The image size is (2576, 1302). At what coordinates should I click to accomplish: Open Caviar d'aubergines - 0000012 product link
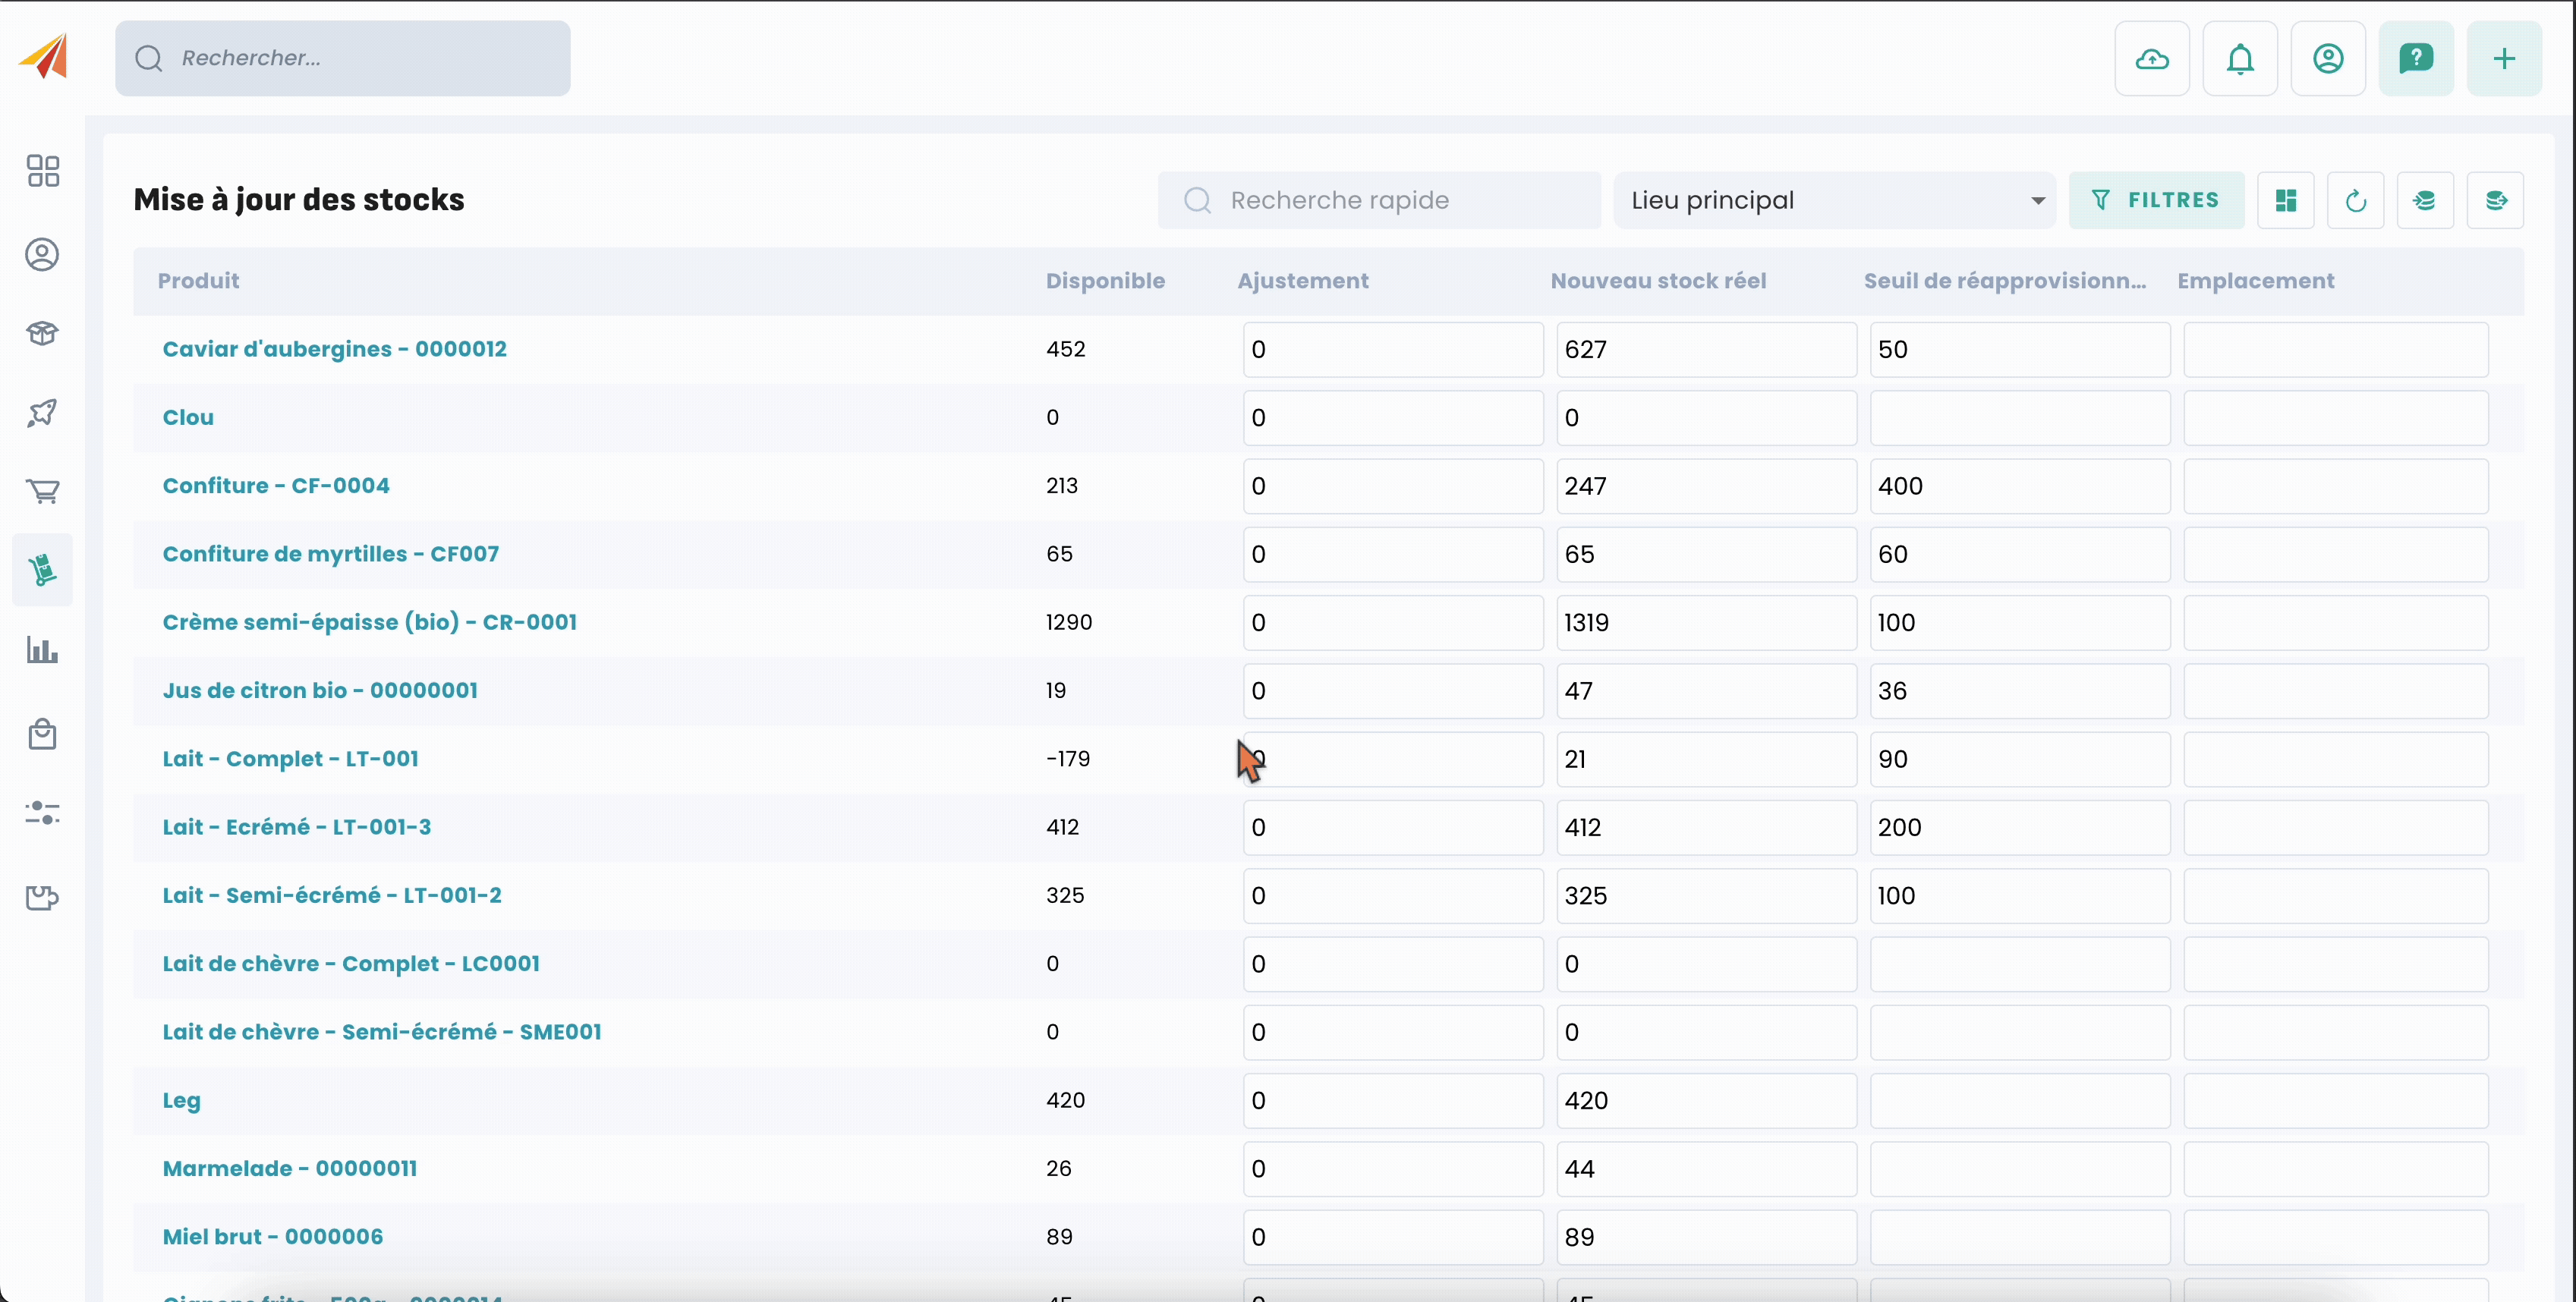tap(334, 349)
